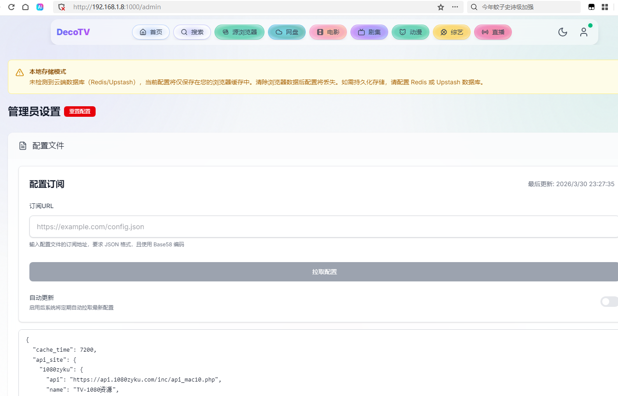
Task: Click the "cache_time": 7200 line in config
Action: [x=64, y=350]
